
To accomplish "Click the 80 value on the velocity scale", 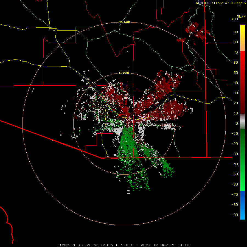I will (x=236, y=42).
